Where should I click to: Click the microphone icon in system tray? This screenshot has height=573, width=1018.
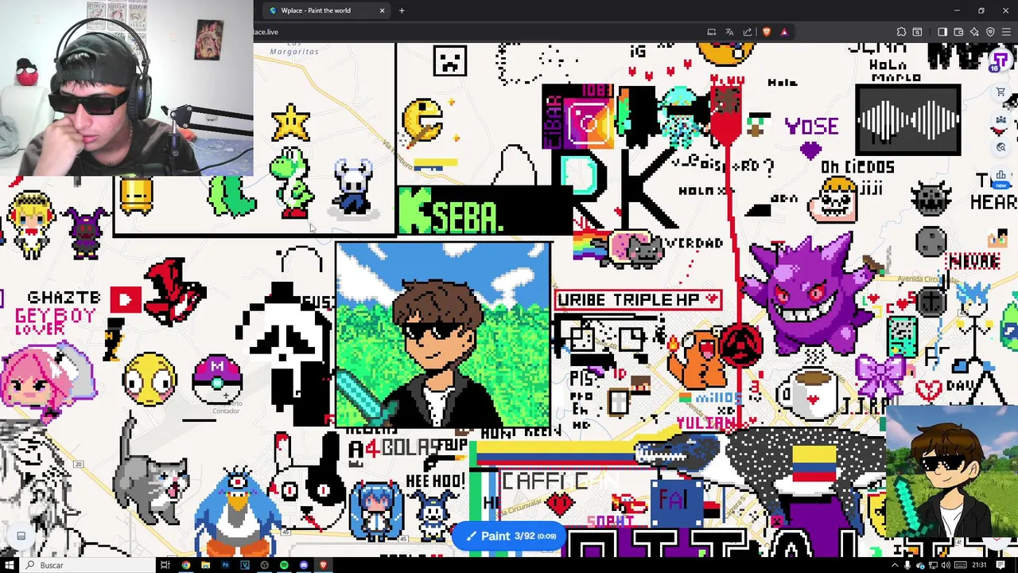[907, 565]
